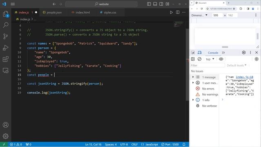The image size is (261, 147).
Task: Open device toolbar more options menu
Action: [256, 15]
